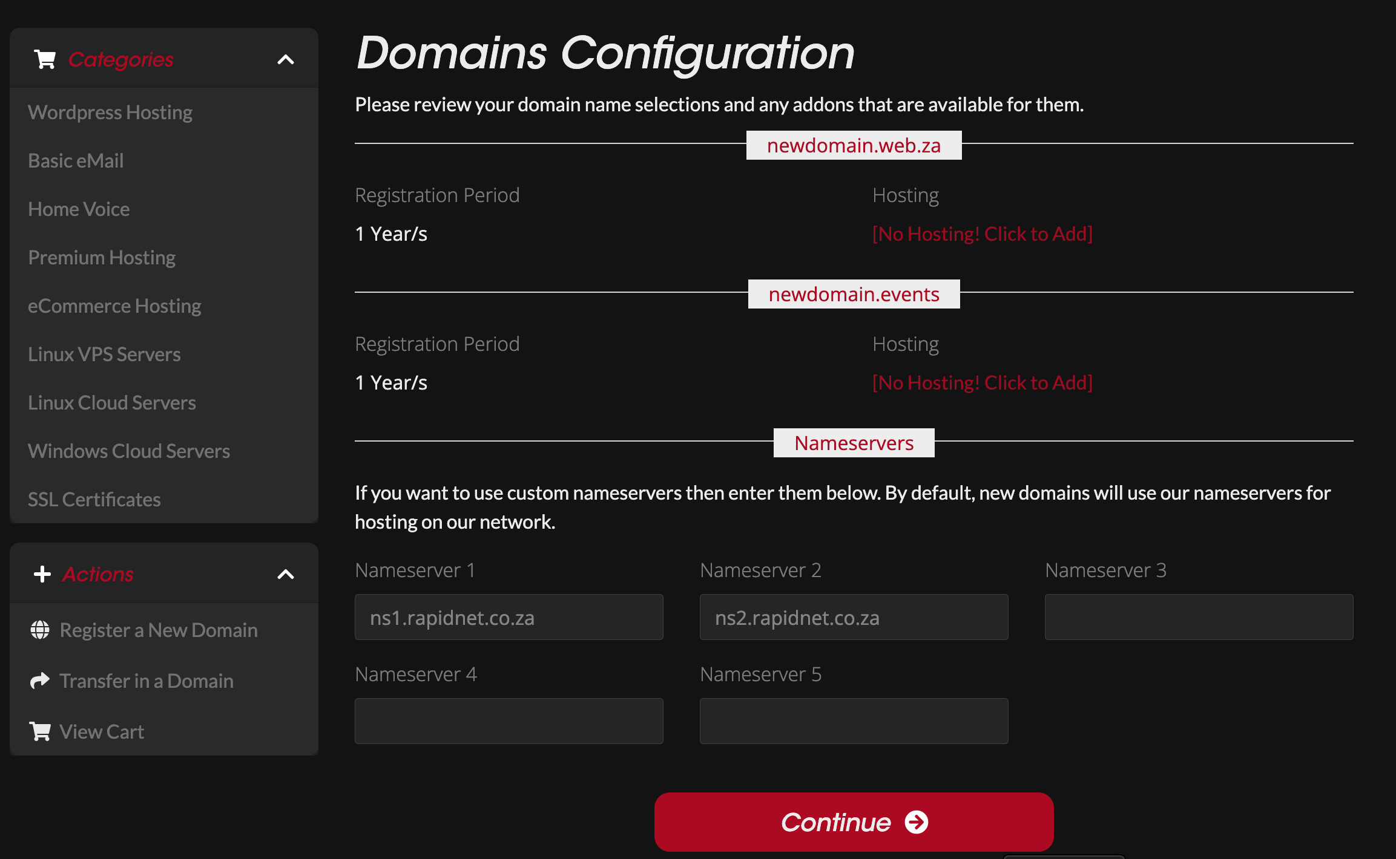Select Linux VPS Servers category
This screenshot has width=1396, height=859.
pos(104,354)
